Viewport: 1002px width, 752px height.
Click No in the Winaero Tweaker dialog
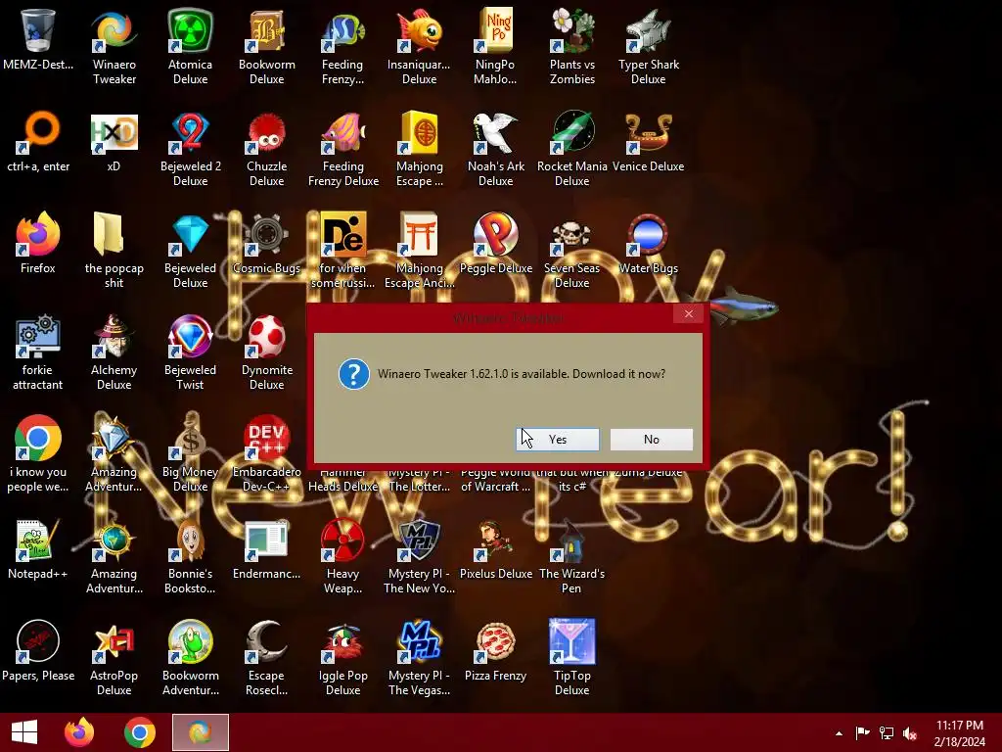pyautogui.click(x=651, y=440)
